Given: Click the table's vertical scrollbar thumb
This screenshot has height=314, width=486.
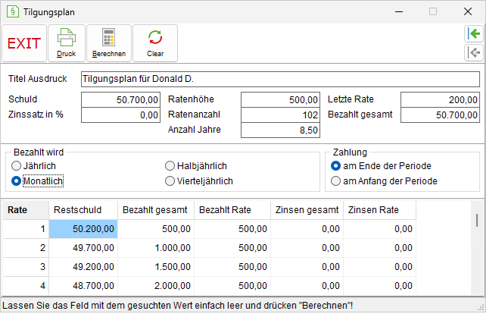Looking at the screenshot, I should click(x=477, y=220).
